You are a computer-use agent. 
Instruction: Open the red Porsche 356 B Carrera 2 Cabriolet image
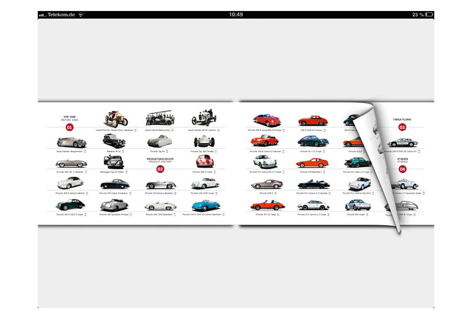click(265, 141)
